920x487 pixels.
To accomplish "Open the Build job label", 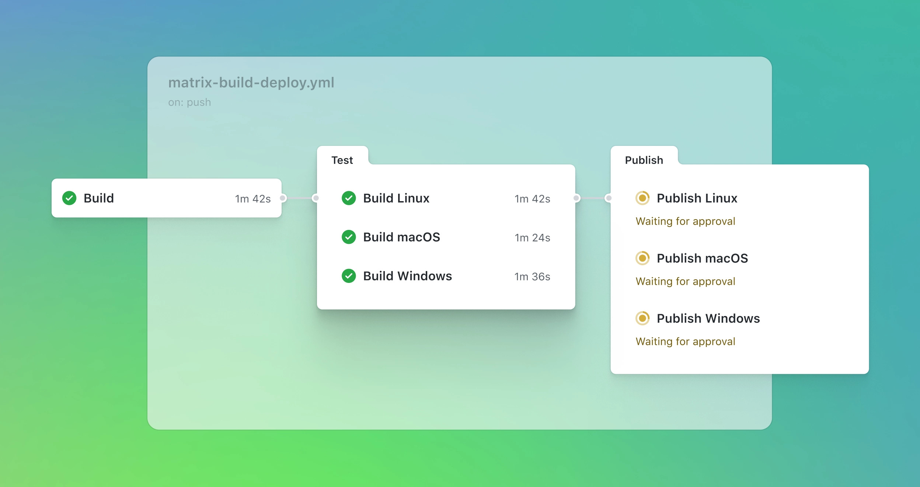I will pos(99,198).
